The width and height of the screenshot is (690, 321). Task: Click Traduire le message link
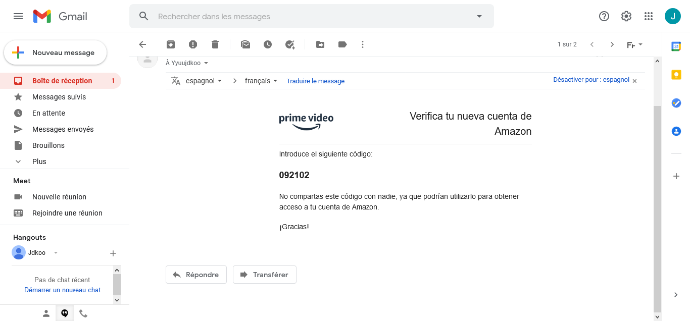coord(315,81)
